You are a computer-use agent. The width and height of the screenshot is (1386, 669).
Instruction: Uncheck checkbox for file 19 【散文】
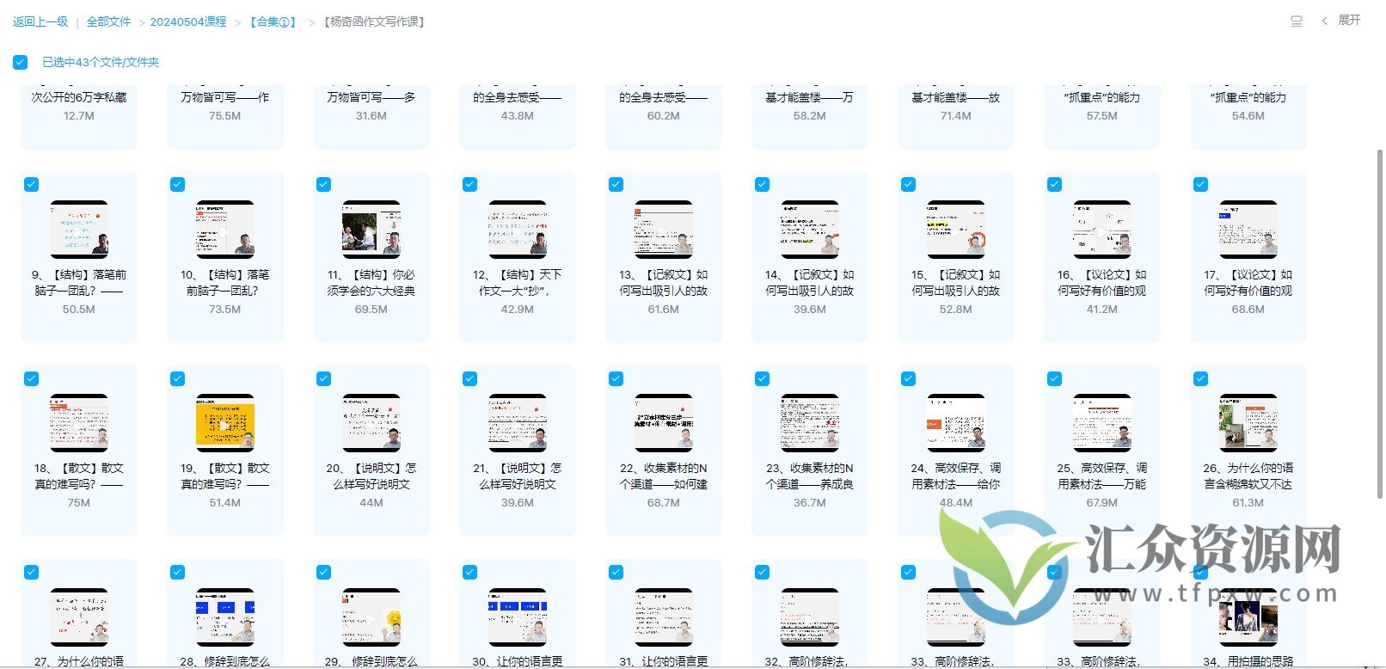click(177, 378)
